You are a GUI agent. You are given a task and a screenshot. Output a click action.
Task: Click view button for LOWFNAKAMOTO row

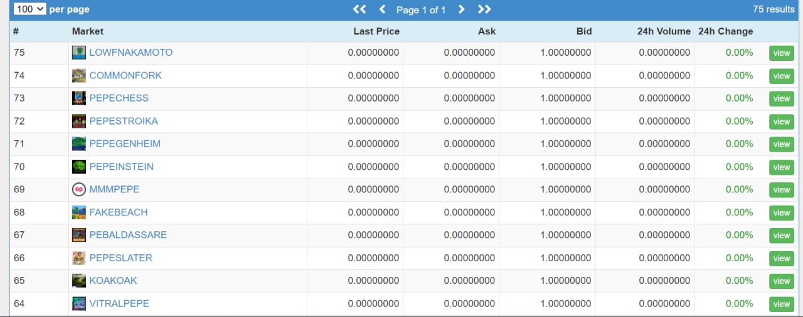click(x=782, y=53)
